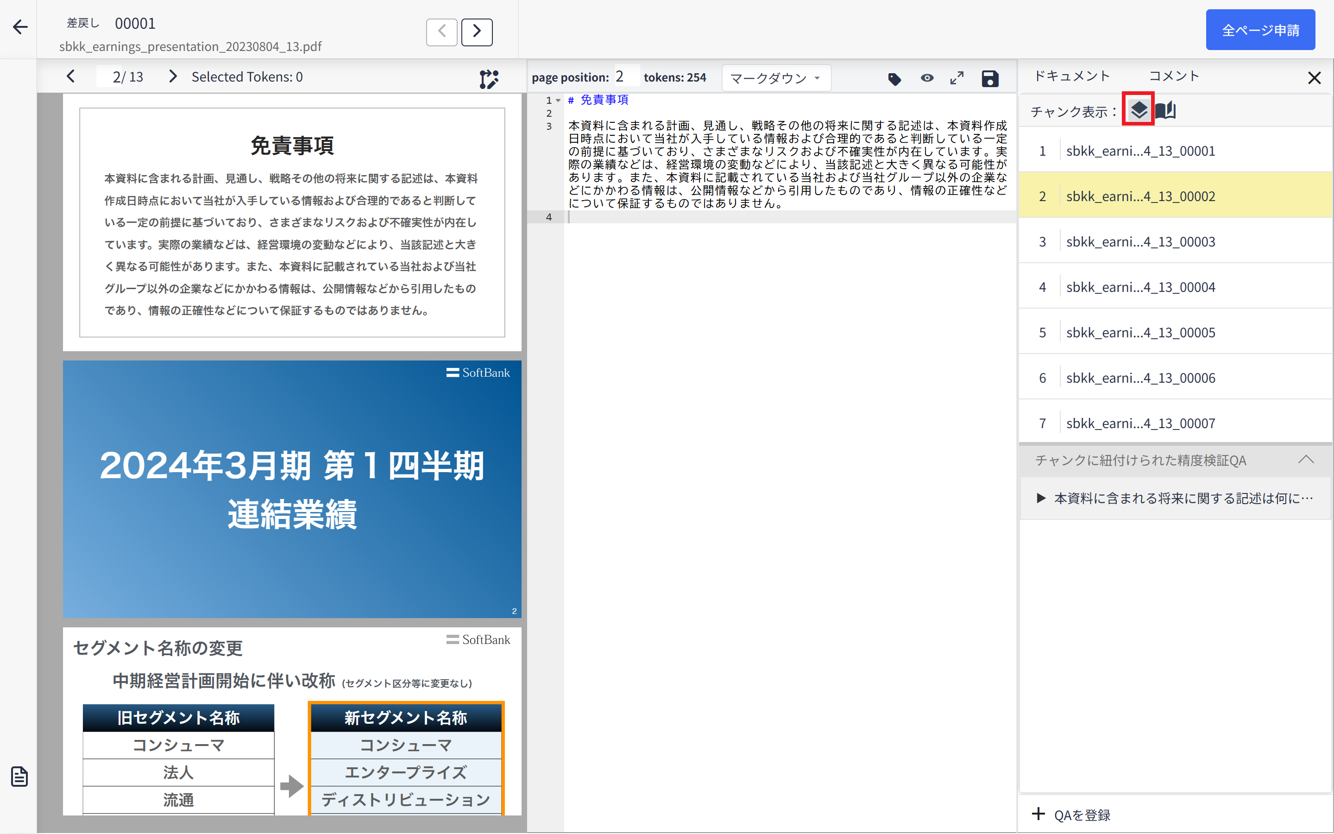Screen dimensions: 1334x834
Task: Switch to the ドキュメント tab
Action: pyautogui.click(x=1072, y=76)
